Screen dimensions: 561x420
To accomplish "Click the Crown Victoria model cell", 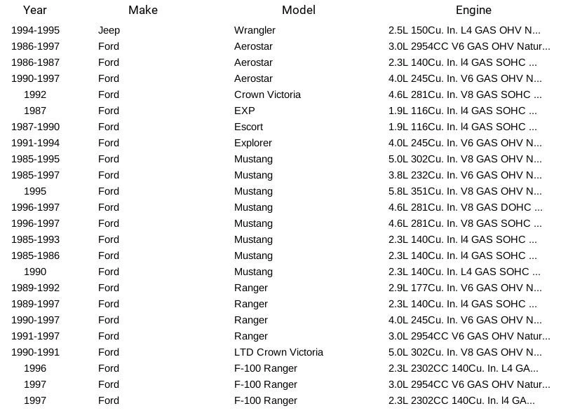I will [267, 94].
